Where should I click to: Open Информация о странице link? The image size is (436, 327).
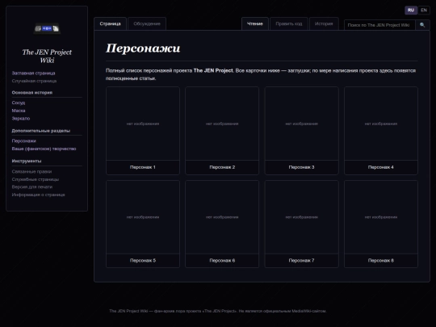39,195
